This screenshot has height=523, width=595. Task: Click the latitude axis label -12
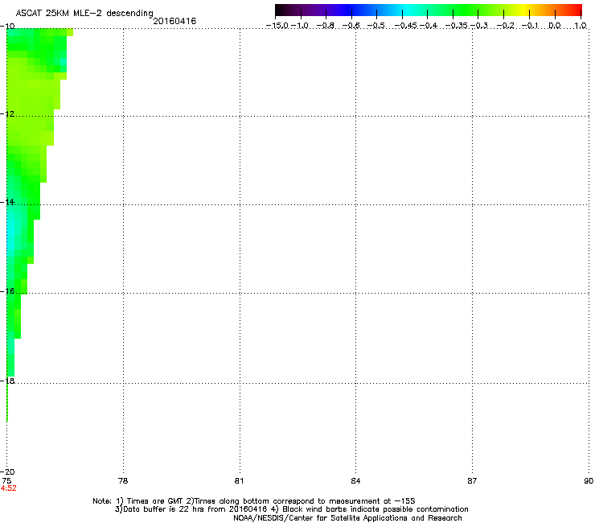(7, 113)
